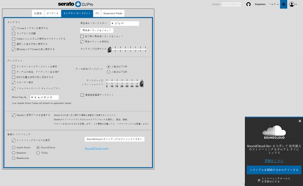Screen dimensions: 303x186
Task: Enable the EQ position waveform color checkbox
Action: click(x=13, y=77)
